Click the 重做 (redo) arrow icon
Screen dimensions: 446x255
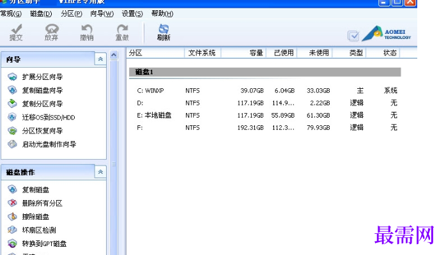(122, 29)
